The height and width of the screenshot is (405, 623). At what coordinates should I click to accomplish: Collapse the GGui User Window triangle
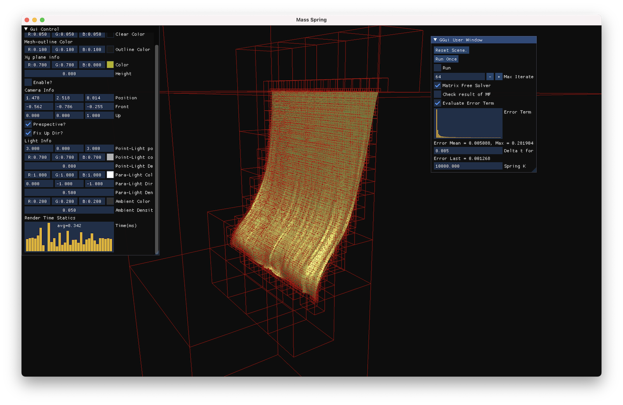[435, 40]
